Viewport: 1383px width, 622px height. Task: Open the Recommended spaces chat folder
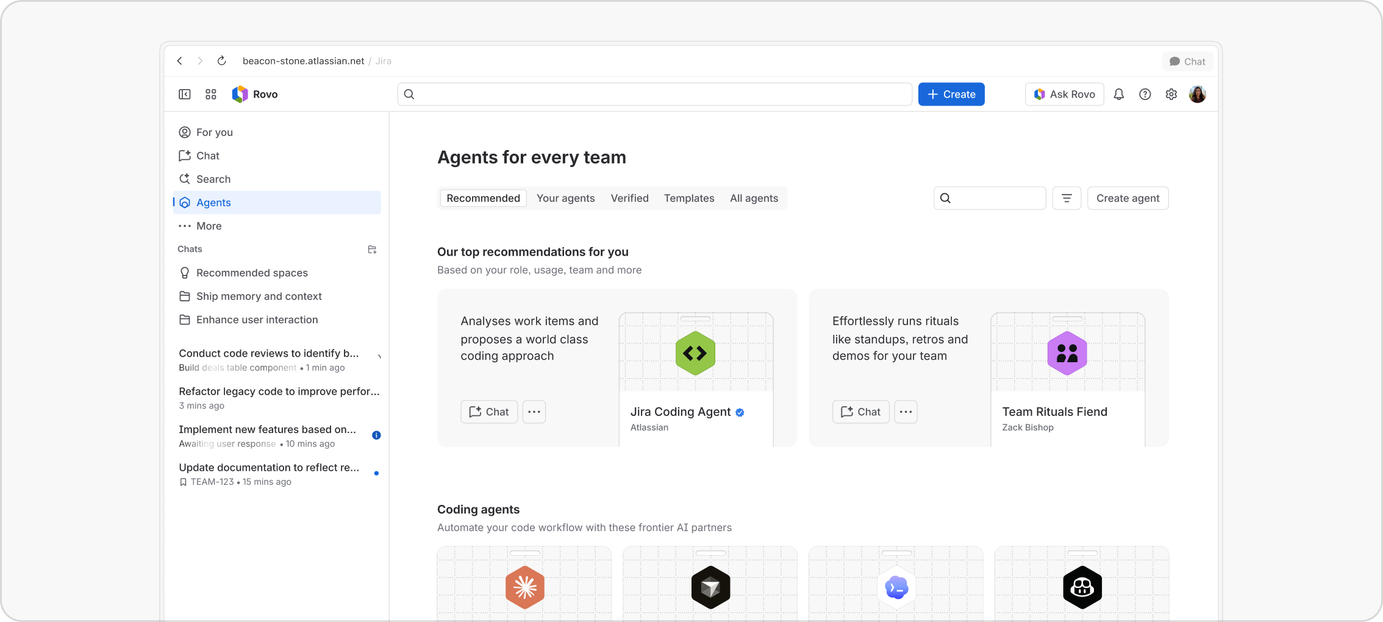click(x=277, y=273)
